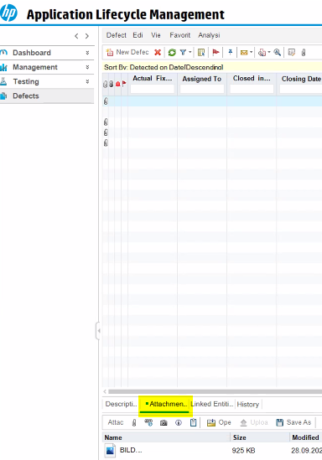Open the find similar defects dropdown arrow
322x460 pixels.
(x=269, y=52)
